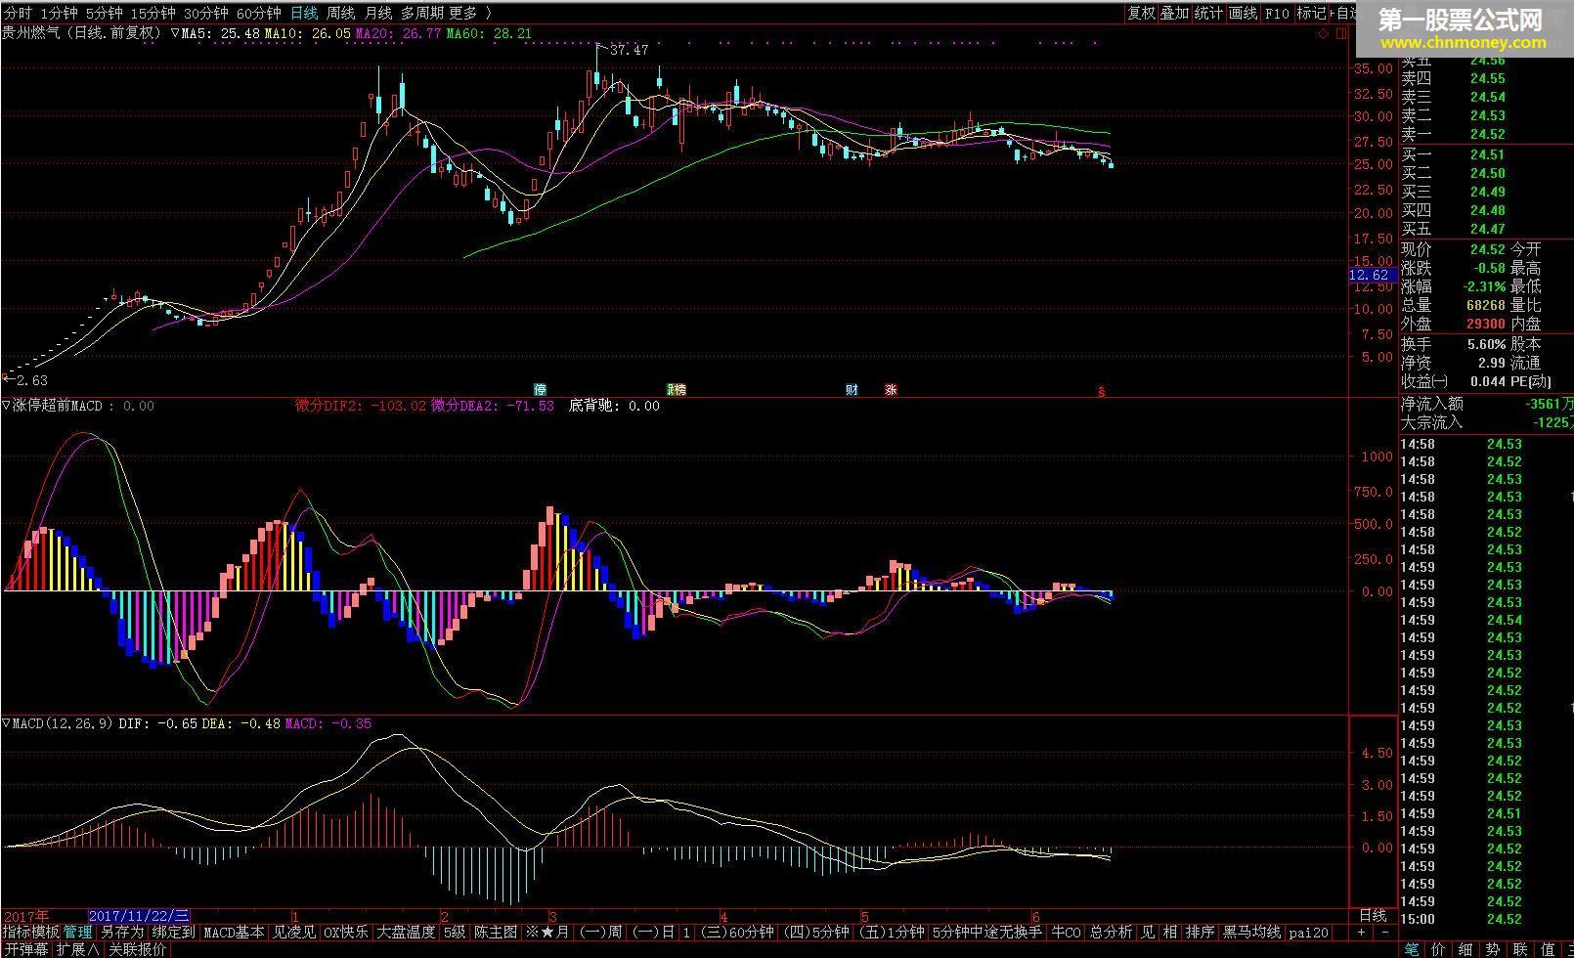Click the 2017/11/22/三 date marker
1574x958 pixels.
click(138, 916)
